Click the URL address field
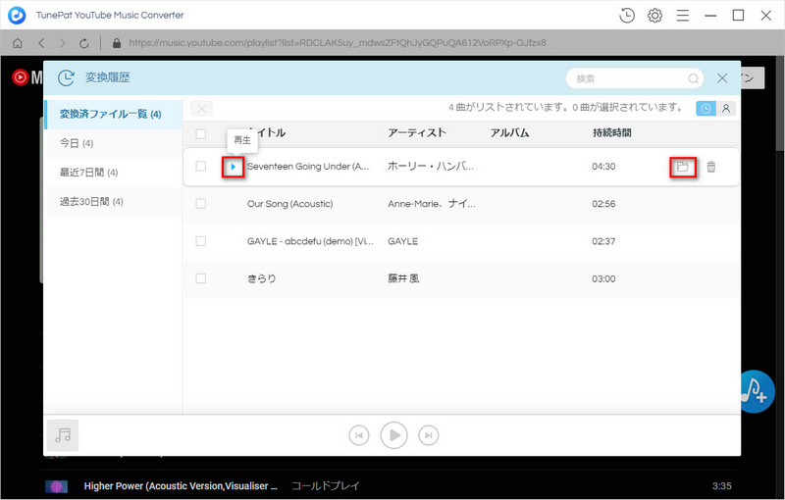The width and height of the screenshot is (785, 500). [338, 43]
